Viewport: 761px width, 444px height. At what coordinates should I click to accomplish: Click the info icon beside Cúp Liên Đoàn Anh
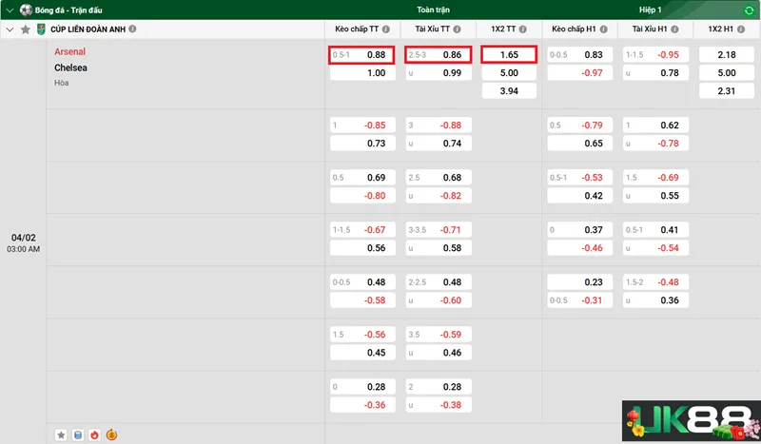pyautogui.click(x=132, y=29)
